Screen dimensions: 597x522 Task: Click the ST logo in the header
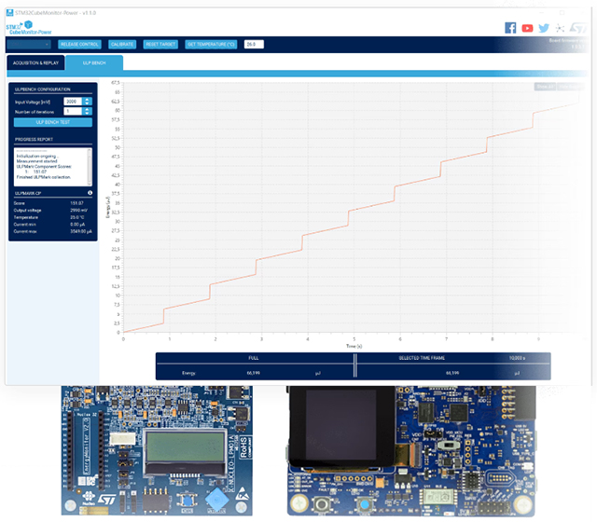point(578,27)
